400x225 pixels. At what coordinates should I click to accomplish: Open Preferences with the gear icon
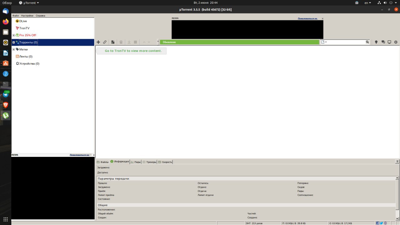pyautogui.click(x=396, y=42)
